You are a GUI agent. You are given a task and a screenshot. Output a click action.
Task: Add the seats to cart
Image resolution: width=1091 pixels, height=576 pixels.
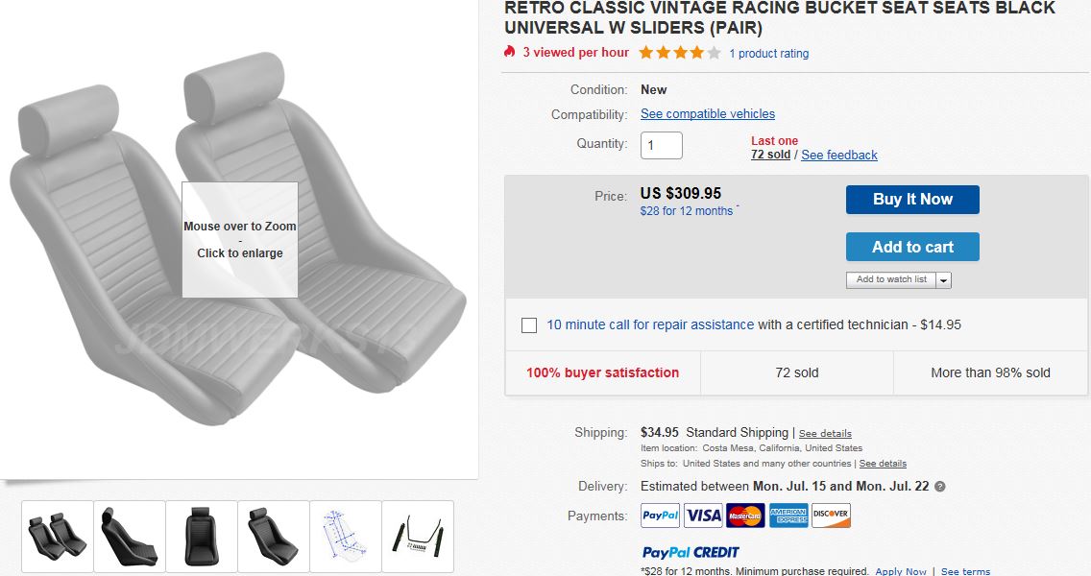pos(912,247)
